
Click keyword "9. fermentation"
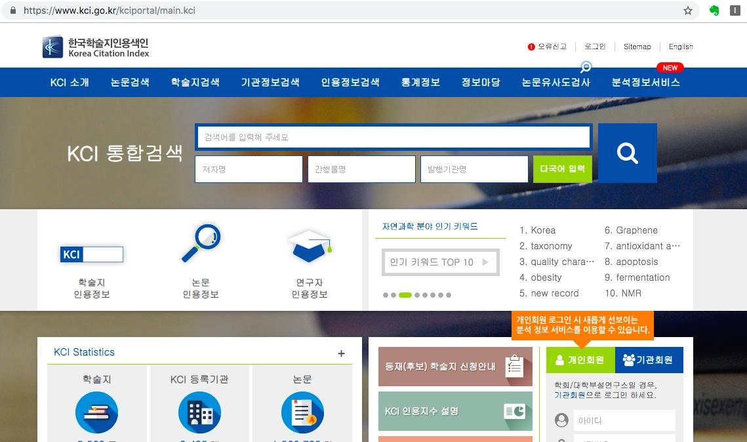[637, 277]
